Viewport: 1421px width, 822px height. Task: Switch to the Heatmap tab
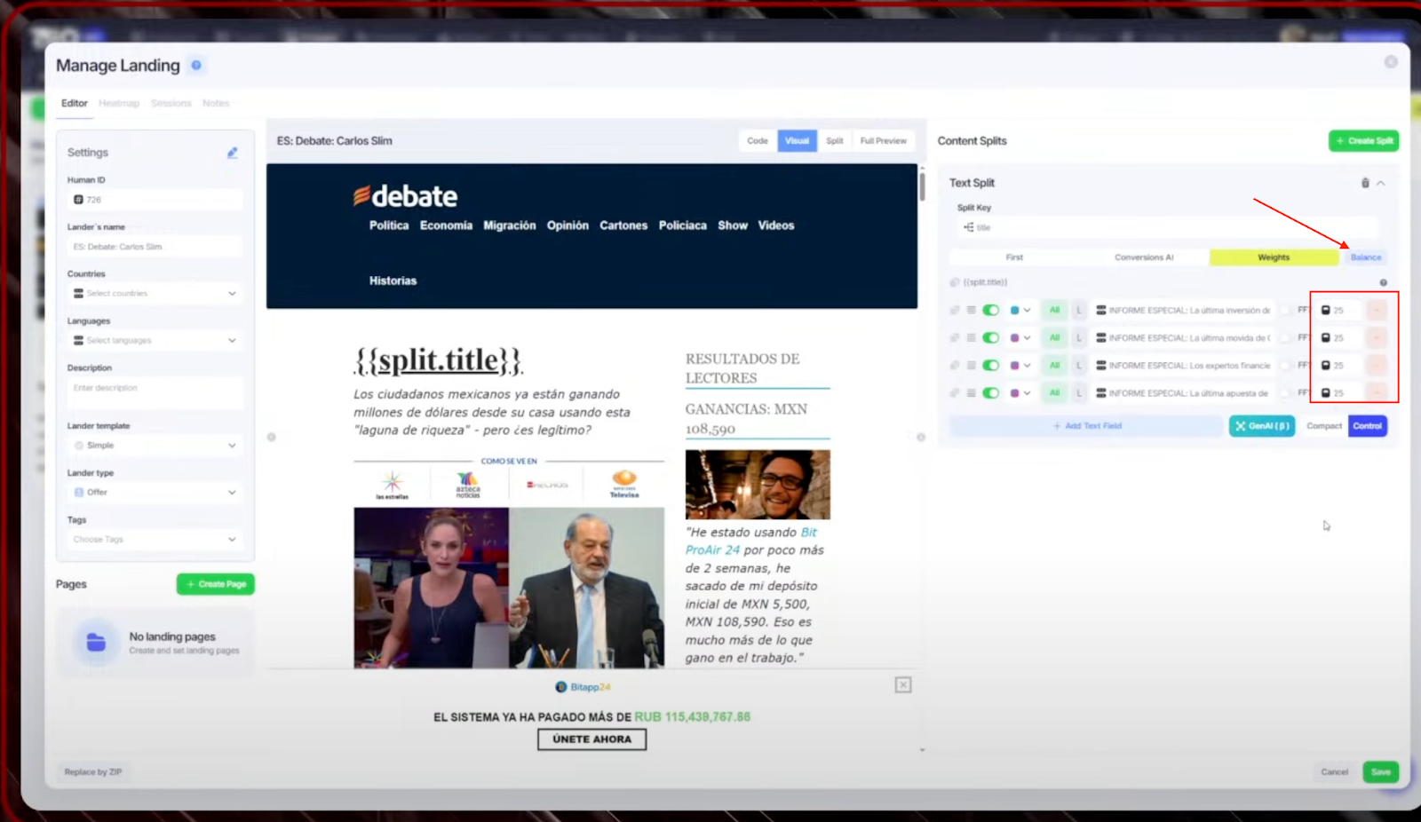click(x=119, y=103)
